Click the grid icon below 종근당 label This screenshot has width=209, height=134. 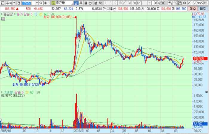pos(3,19)
